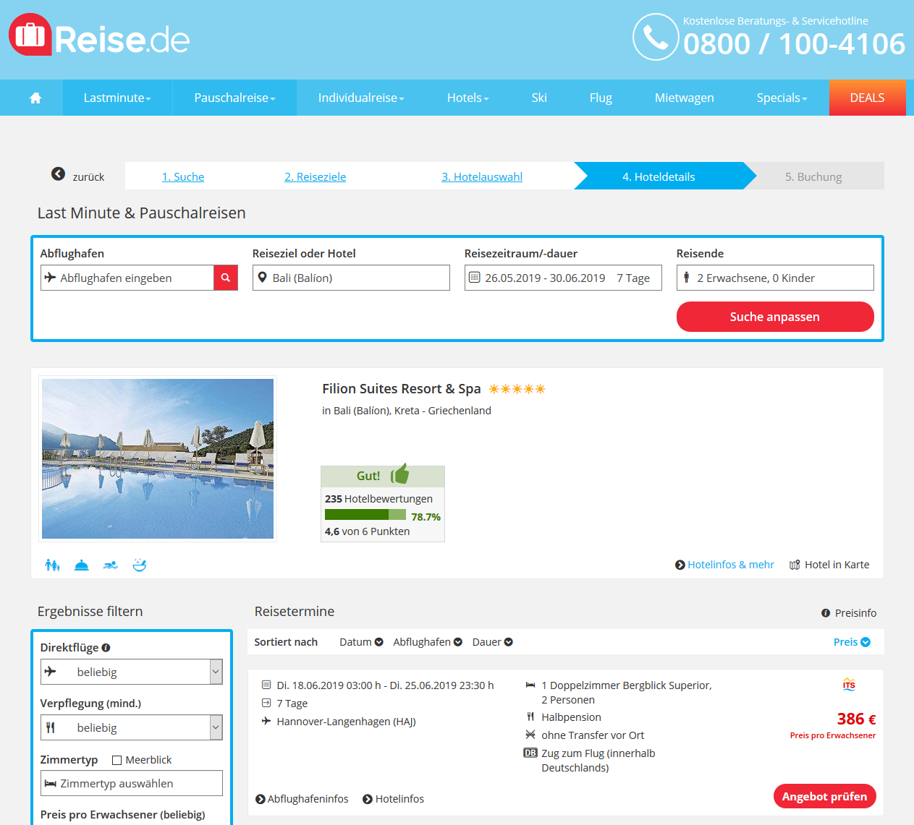Click the zurück back arrow icon
The height and width of the screenshot is (825, 914).
pos(58,174)
